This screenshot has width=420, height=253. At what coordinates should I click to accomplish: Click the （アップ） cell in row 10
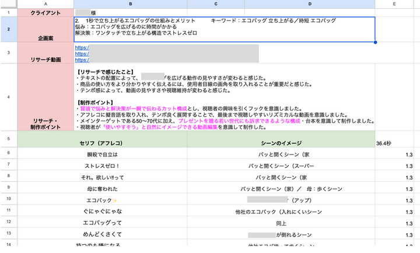(281, 199)
